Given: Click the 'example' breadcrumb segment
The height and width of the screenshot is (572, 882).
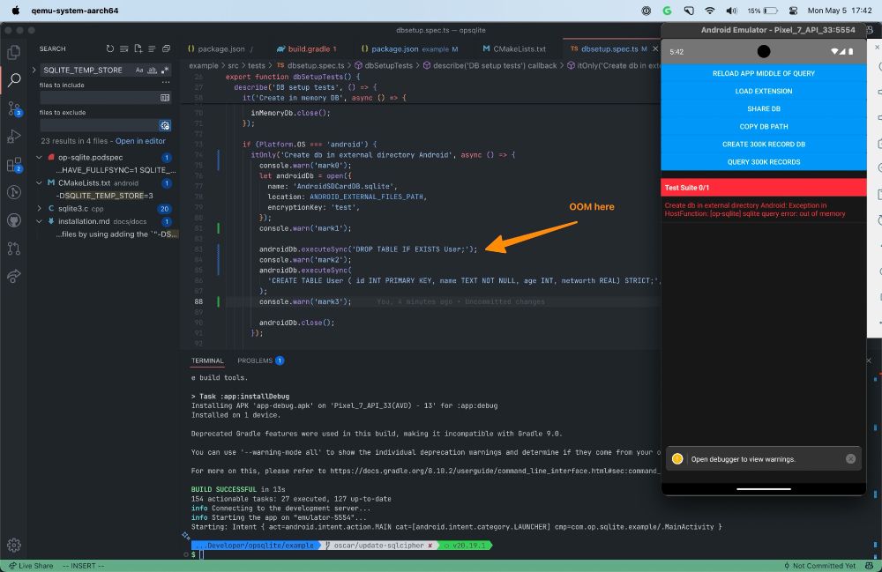Looking at the screenshot, I should point(203,66).
